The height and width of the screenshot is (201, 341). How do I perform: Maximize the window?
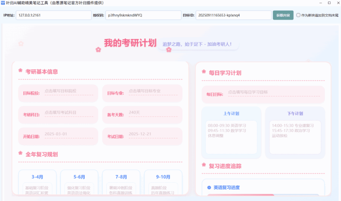pyautogui.click(x=329, y=3)
